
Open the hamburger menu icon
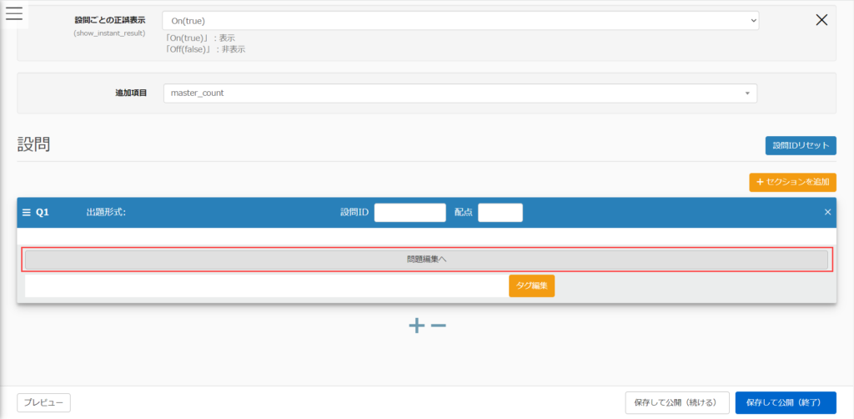coord(14,13)
